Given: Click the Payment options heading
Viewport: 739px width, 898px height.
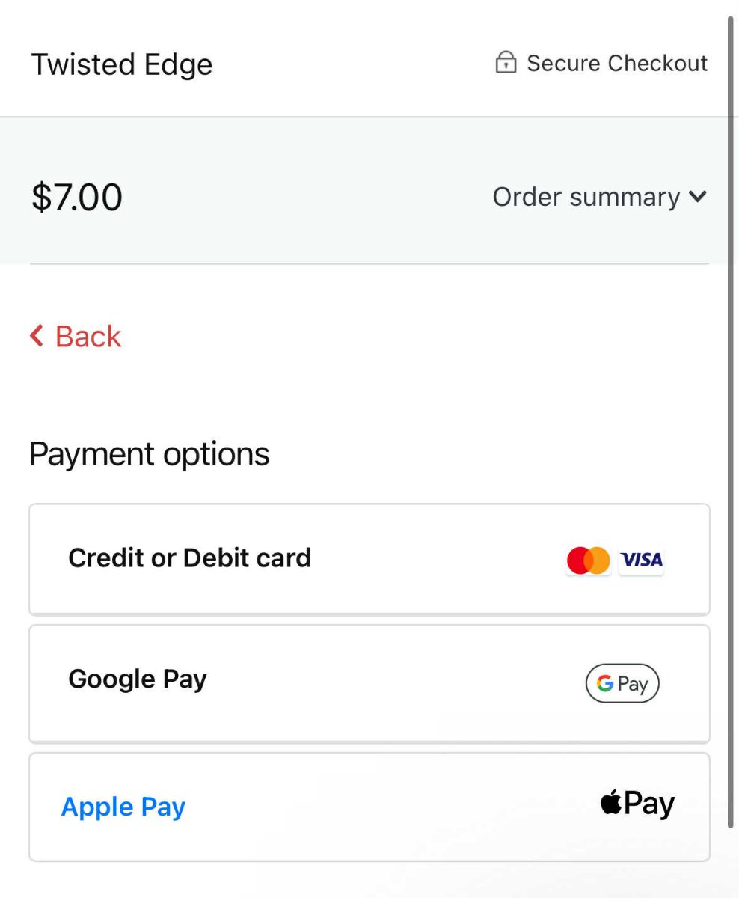Looking at the screenshot, I should point(150,454).
